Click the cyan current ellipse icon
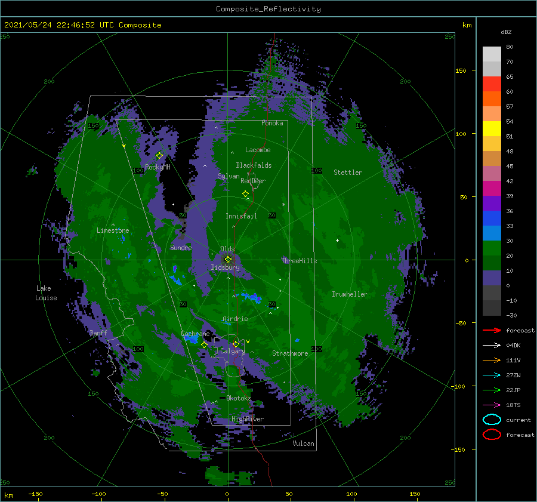Screen dimensions: 537x502 tap(492, 420)
